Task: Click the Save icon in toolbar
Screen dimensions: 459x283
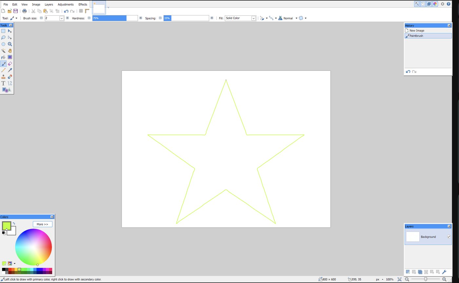Action: coord(15,11)
